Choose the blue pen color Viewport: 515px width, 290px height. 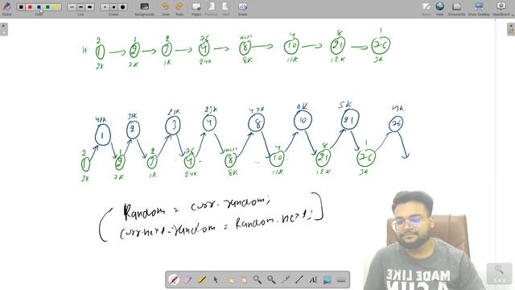[x=39, y=7]
